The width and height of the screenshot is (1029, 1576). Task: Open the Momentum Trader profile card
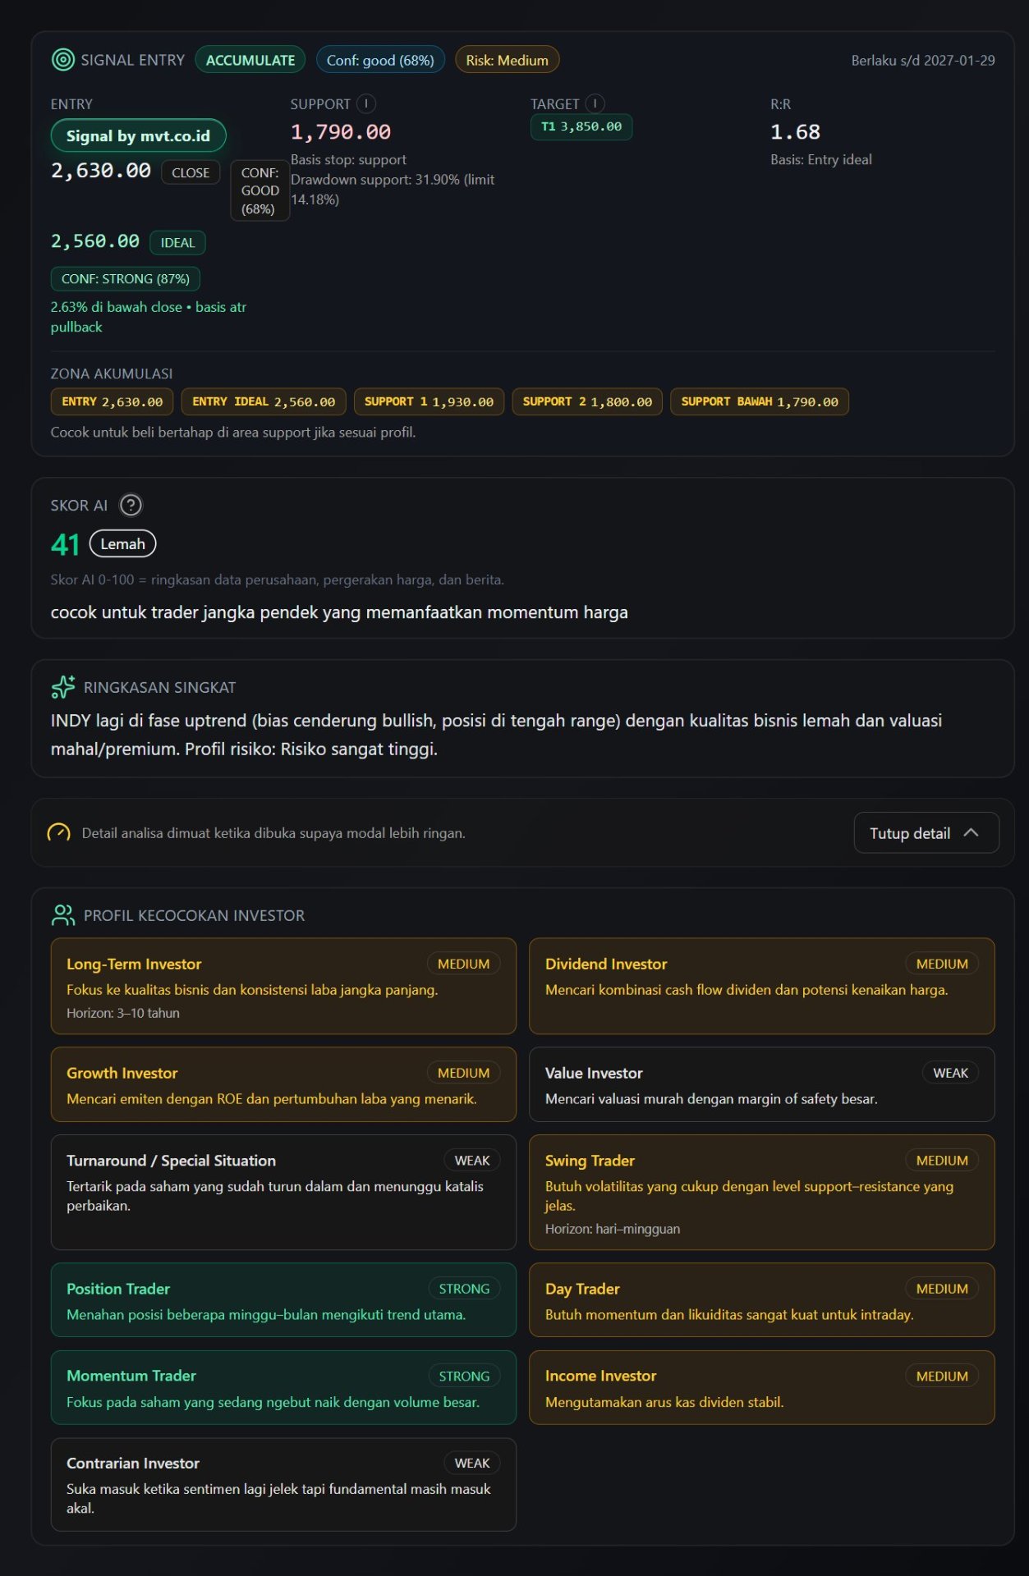283,1387
